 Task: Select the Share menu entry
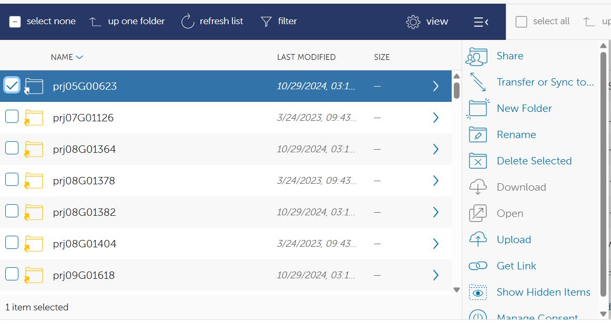(x=510, y=56)
